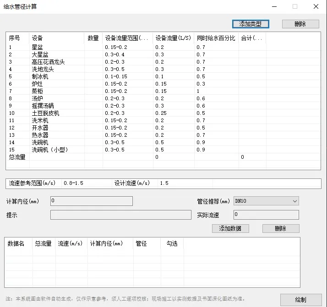Select the 洗地龙头 row
327x307 pixels.
[x=163, y=69]
